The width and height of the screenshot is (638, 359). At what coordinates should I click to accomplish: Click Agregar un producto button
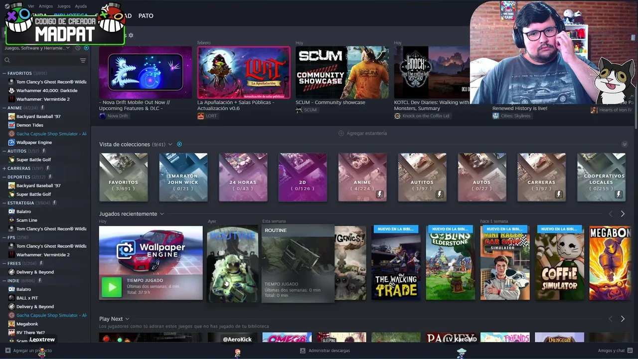[28, 351]
